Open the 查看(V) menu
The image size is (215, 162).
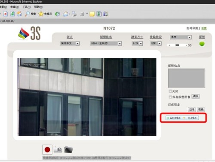[x=3, y=7]
